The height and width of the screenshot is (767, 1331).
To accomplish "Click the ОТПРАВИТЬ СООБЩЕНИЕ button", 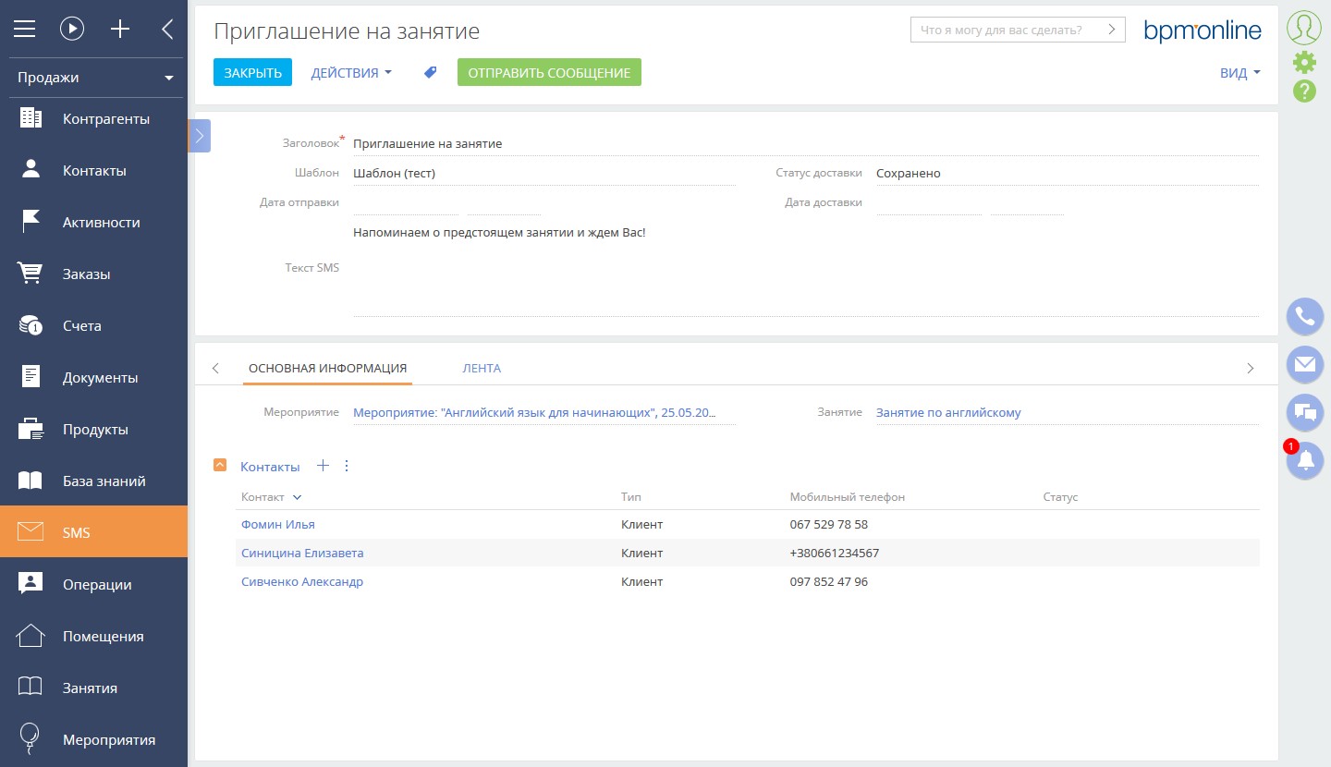I will tap(549, 71).
